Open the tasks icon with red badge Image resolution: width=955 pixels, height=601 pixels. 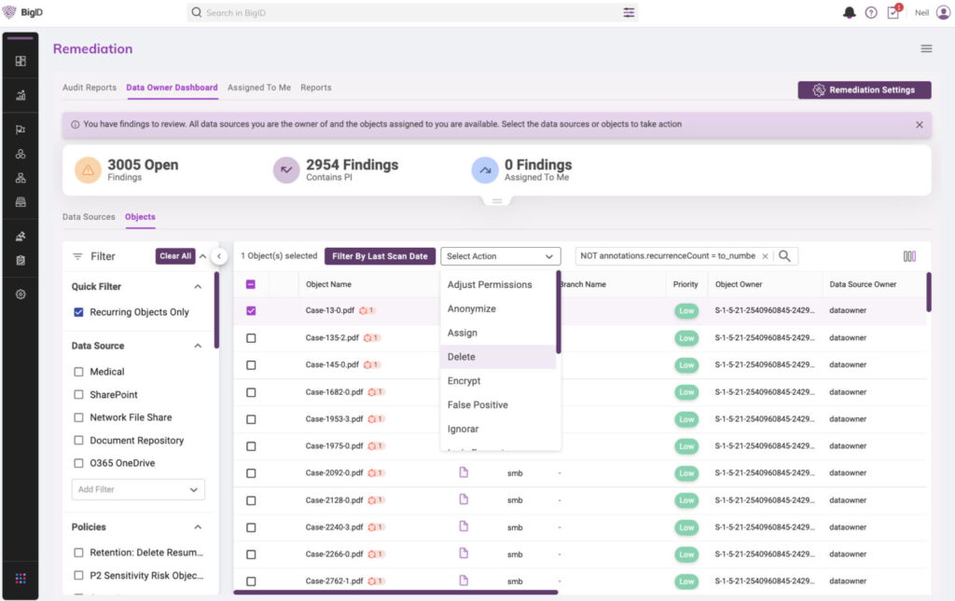[893, 11]
